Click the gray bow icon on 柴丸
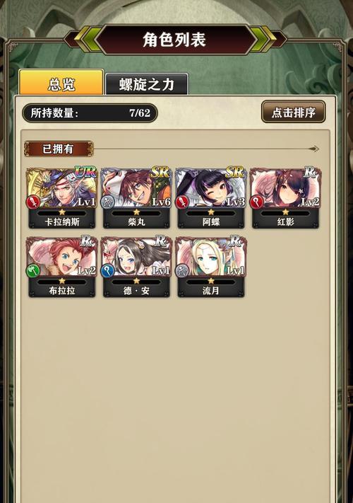 click(x=107, y=202)
